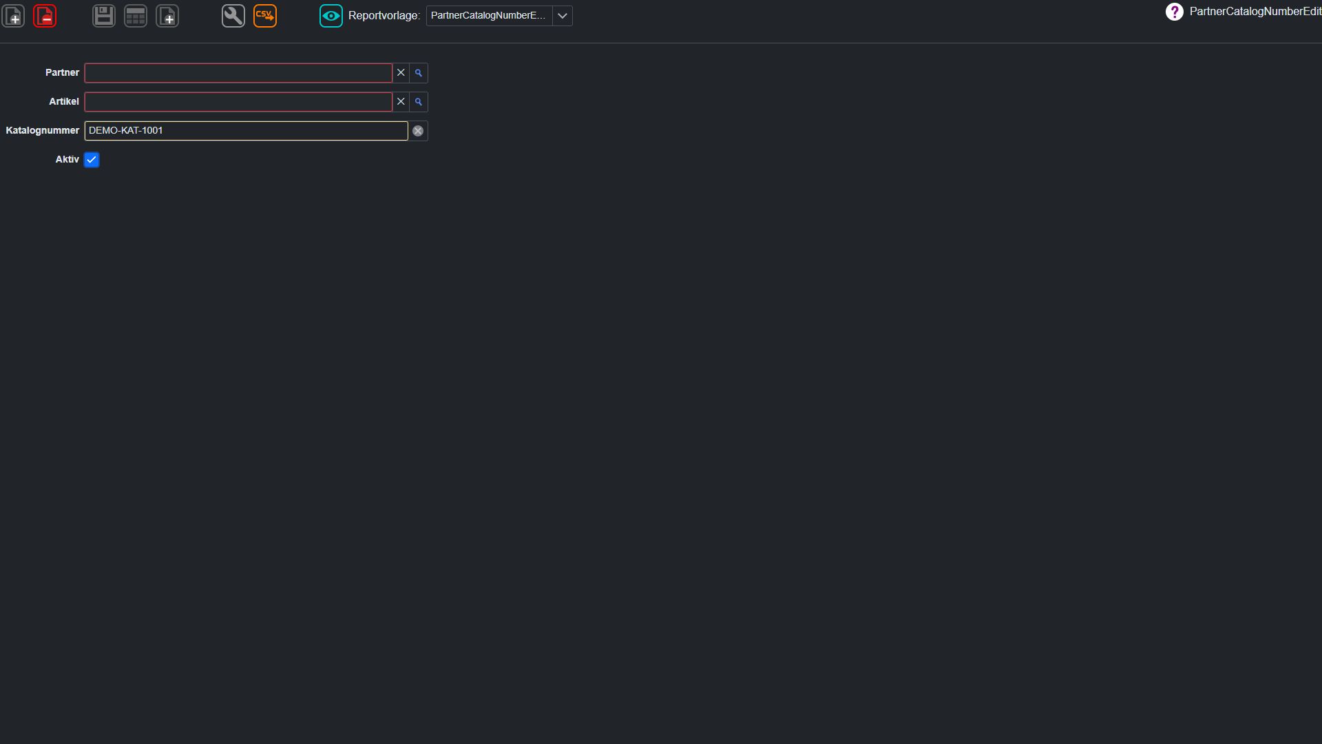The width and height of the screenshot is (1322, 744).
Task: Click the floppy disk save icon
Action: [104, 16]
